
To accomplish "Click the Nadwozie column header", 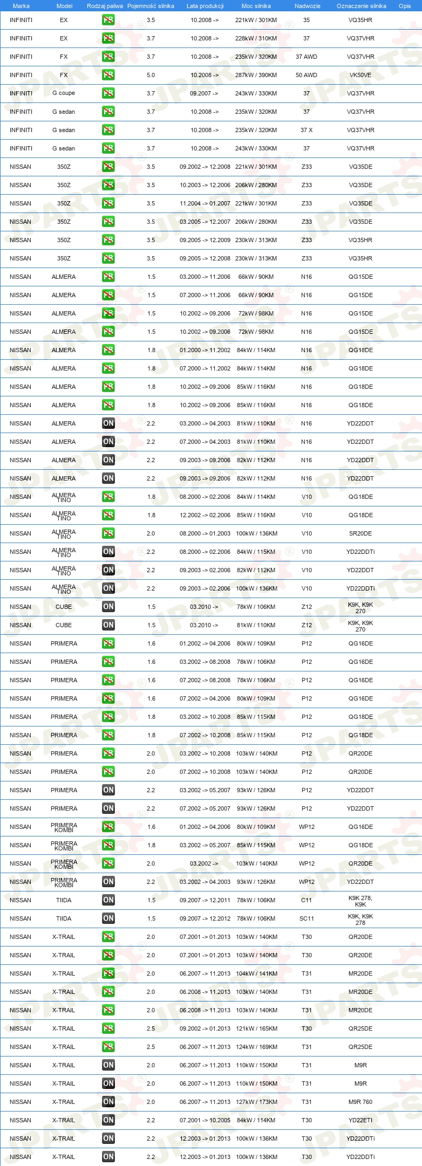I will click(308, 6).
